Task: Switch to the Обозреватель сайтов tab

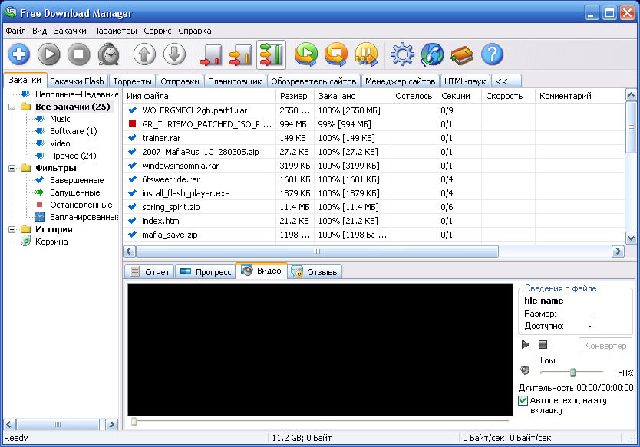Action: pyautogui.click(x=313, y=81)
